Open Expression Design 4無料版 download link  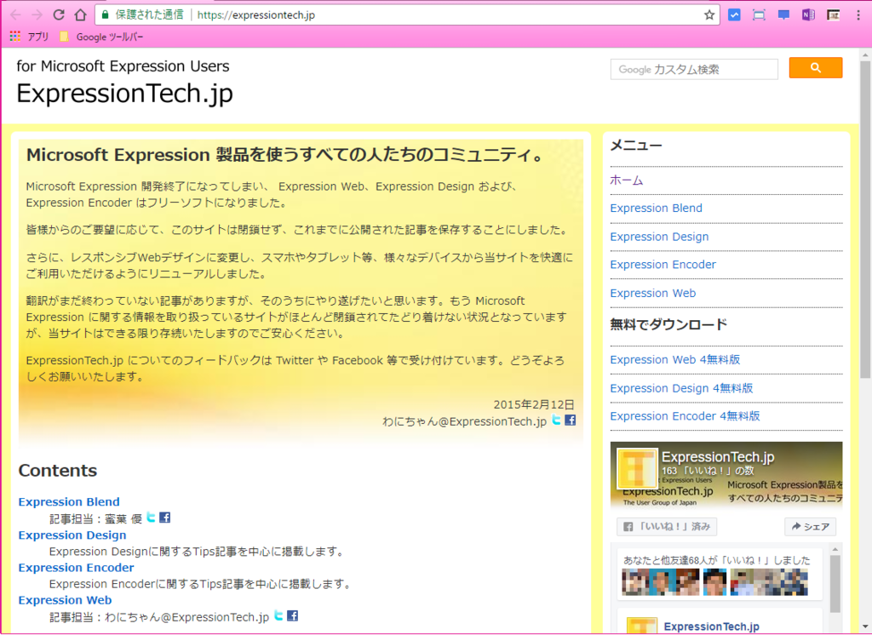click(x=681, y=388)
